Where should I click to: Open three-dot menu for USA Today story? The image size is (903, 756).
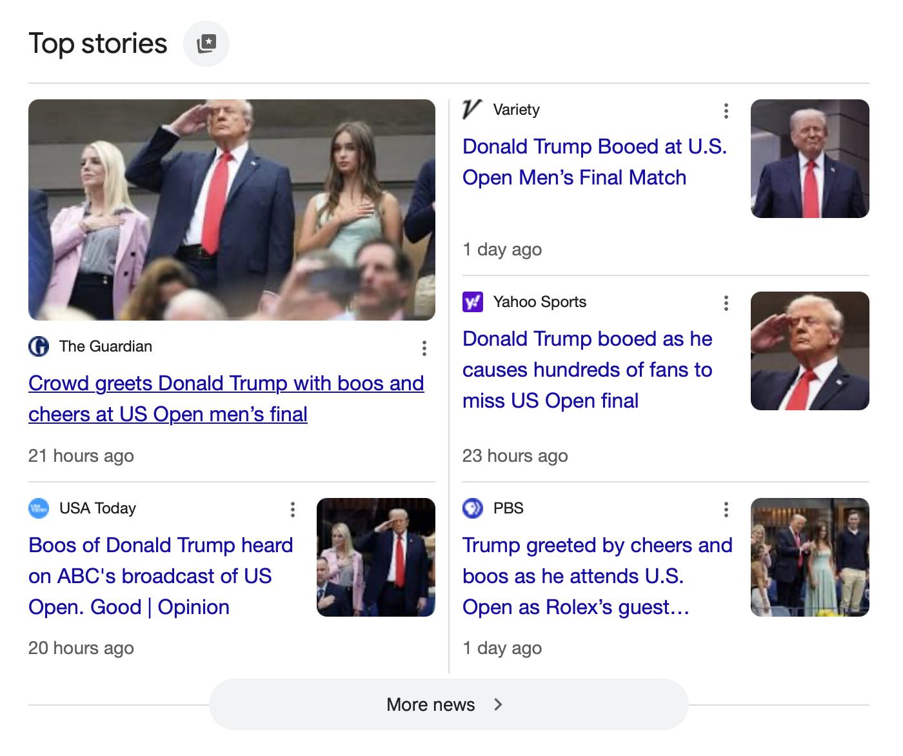[x=292, y=510]
